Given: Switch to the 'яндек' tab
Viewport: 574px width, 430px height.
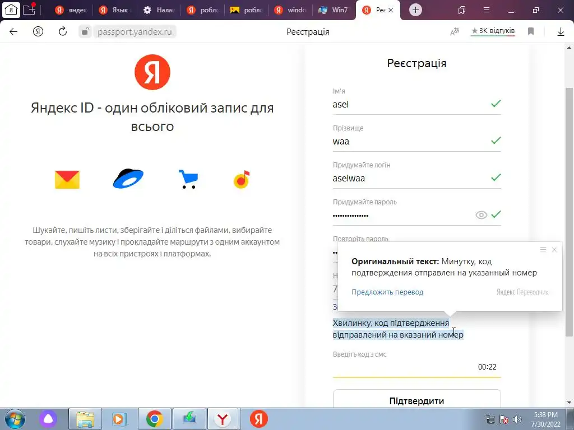Looking at the screenshot, I should (71, 10).
